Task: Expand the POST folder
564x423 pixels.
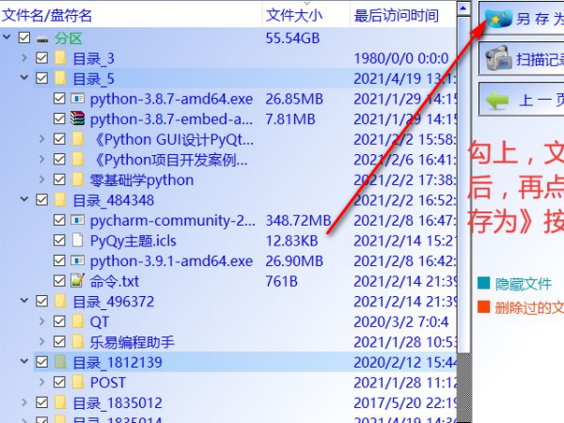Action: click(x=41, y=382)
